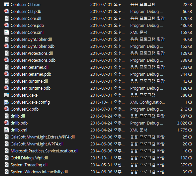Click the 2014-05-31 date of System.Threading.dll
The image size is (196, 176).
101,165
